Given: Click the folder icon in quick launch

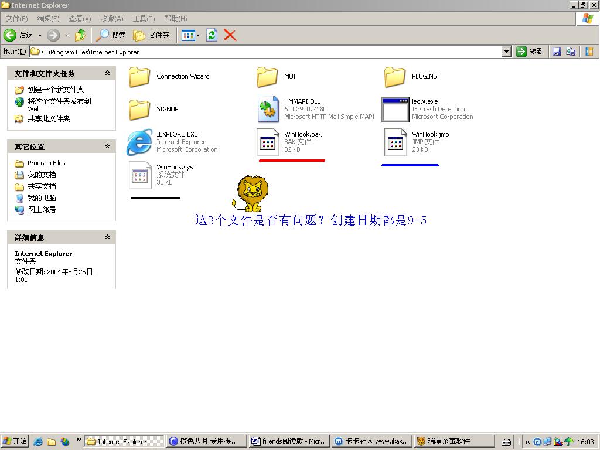Looking at the screenshot, I should pyautogui.click(x=52, y=442).
